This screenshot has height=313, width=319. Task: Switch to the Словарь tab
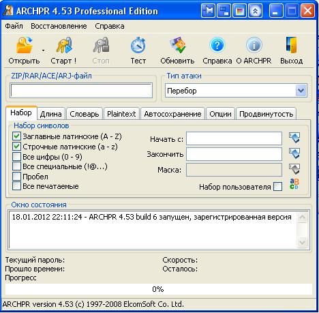coord(85,114)
